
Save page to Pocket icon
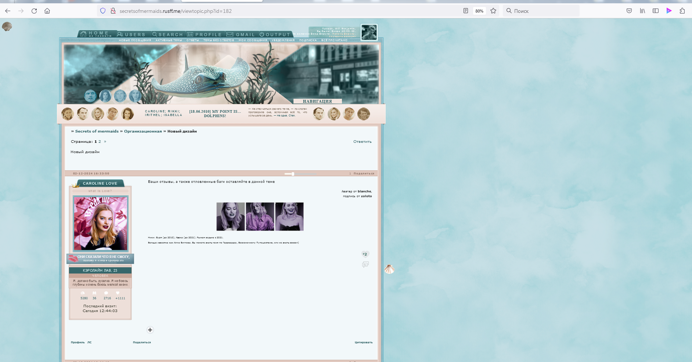pyautogui.click(x=629, y=11)
